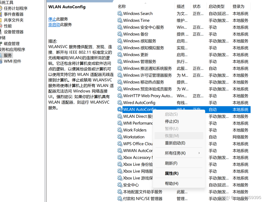Select 服务 in the left tree

pyautogui.click(x=8, y=55)
